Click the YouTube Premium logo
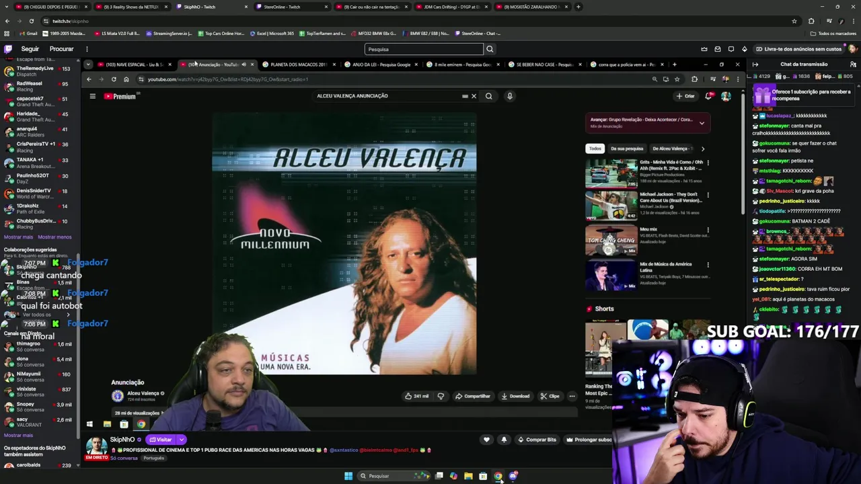 click(120, 96)
